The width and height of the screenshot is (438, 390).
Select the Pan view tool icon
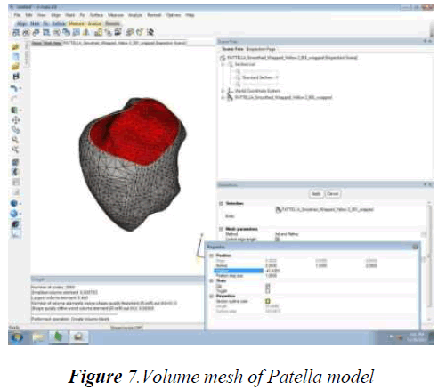16,120
